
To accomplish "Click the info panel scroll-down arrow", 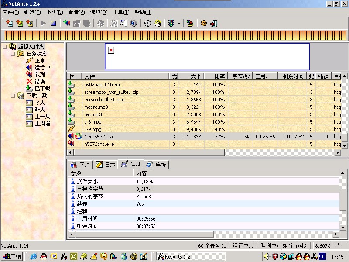I will pos(343,227).
